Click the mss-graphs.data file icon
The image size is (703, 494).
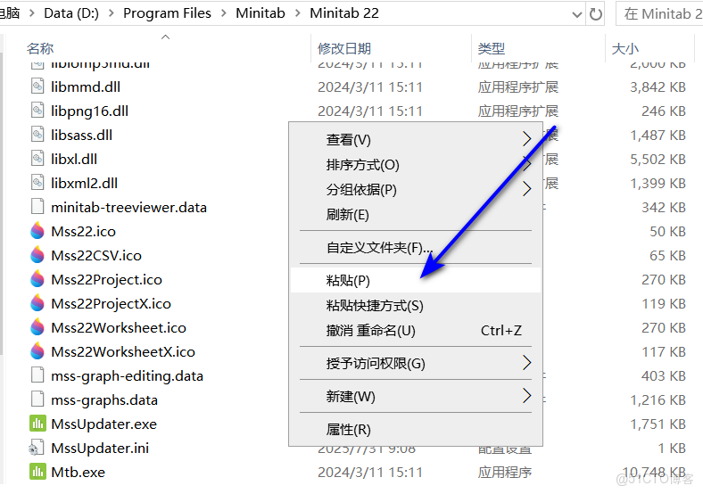[x=37, y=399]
